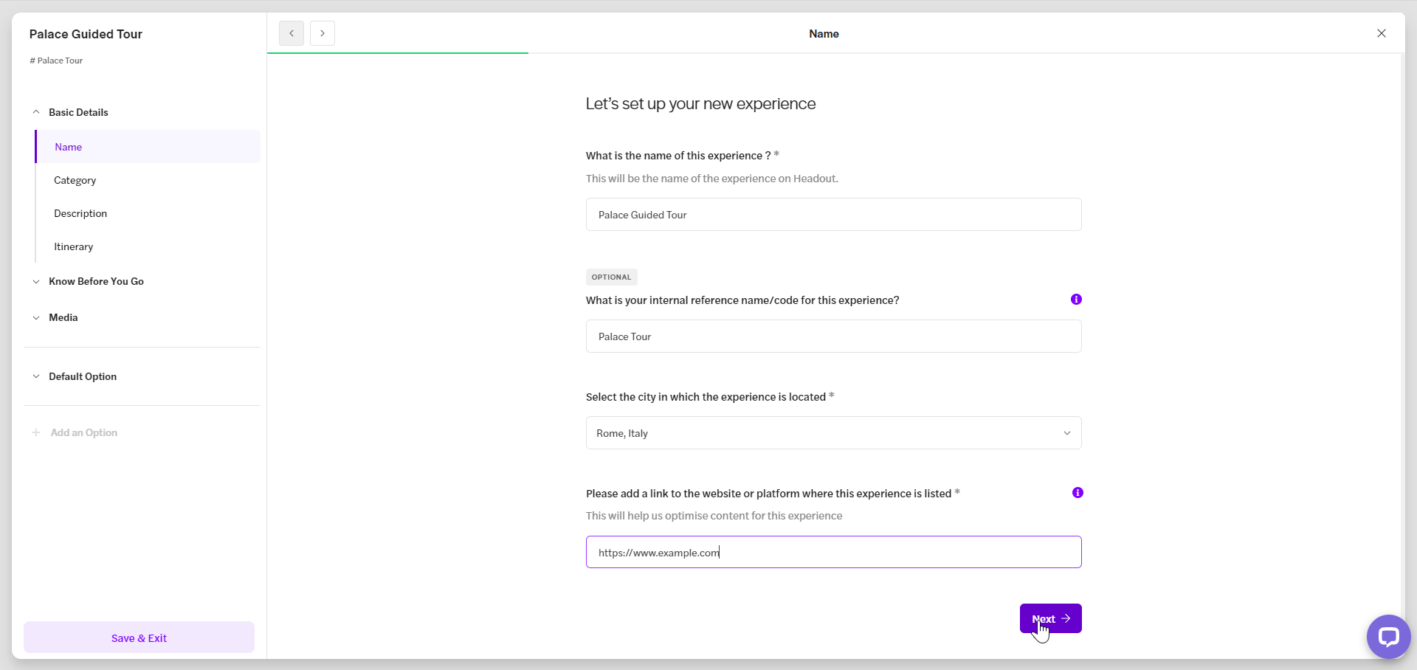Go to the next step using the forward arrow
Viewport: 1417px width, 670px height.
[323, 33]
